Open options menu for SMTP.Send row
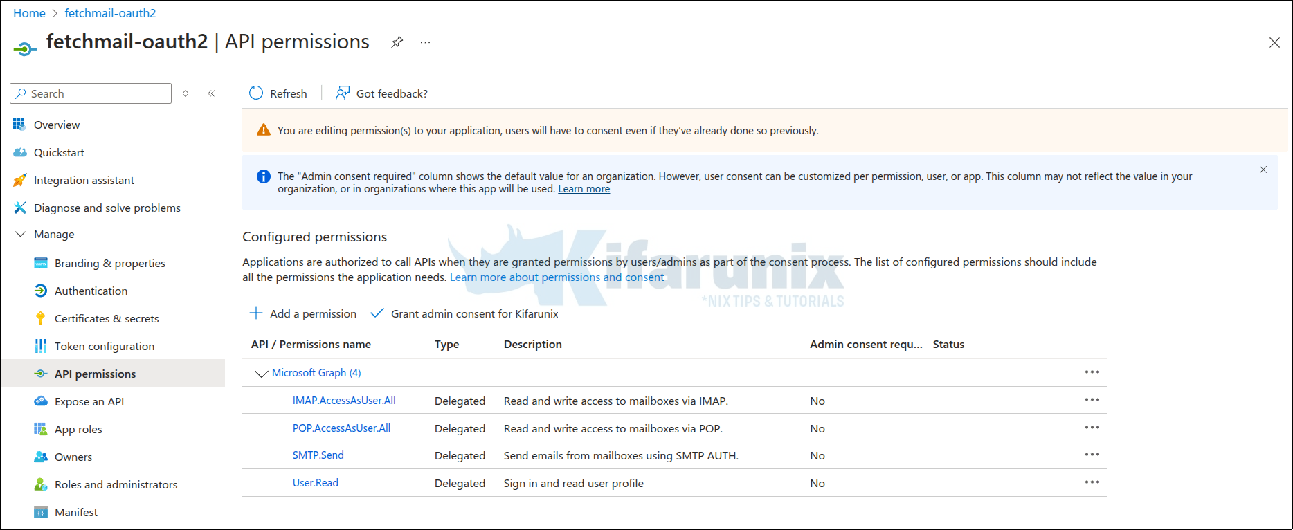The image size is (1293, 530). 1092,455
